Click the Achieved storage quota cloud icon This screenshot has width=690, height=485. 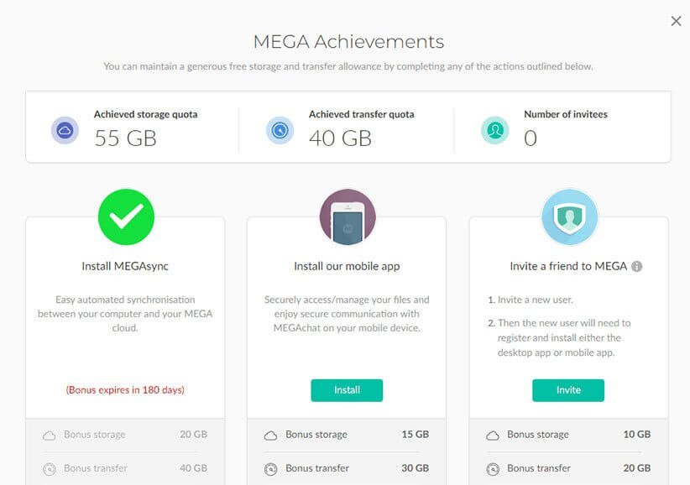click(x=65, y=129)
